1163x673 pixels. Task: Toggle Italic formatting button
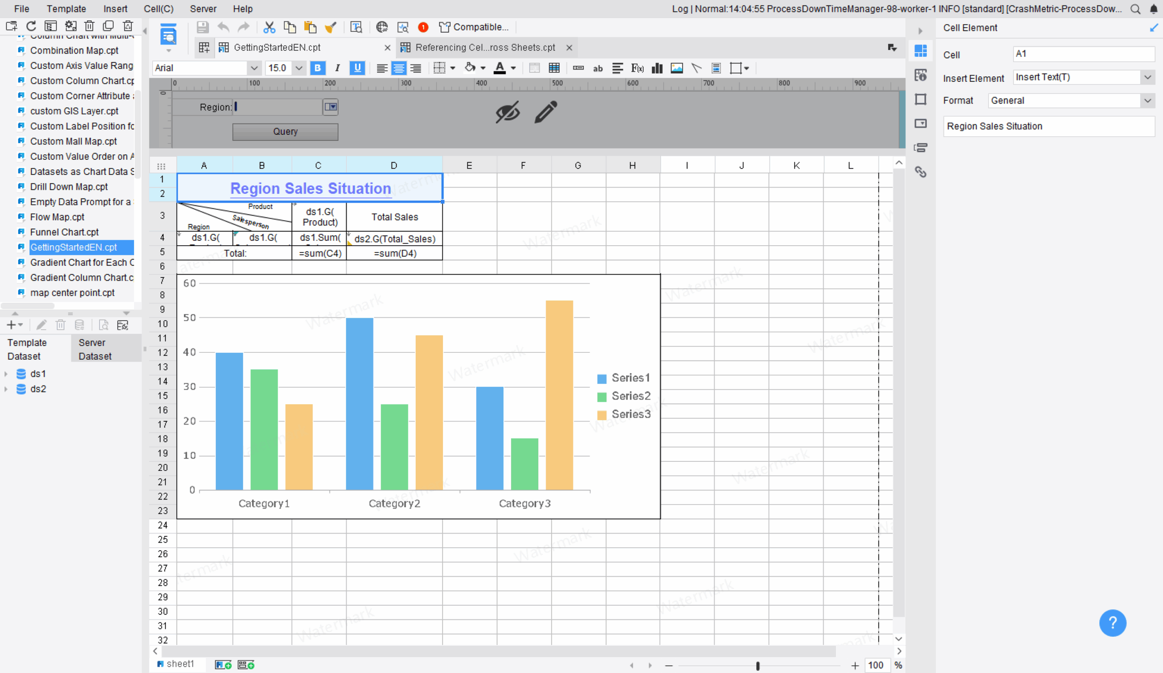pyautogui.click(x=338, y=68)
